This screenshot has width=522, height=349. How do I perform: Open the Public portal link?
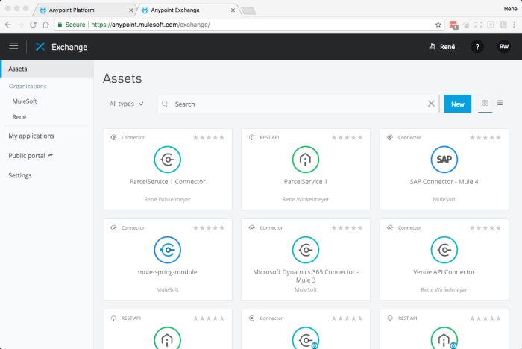(x=31, y=156)
